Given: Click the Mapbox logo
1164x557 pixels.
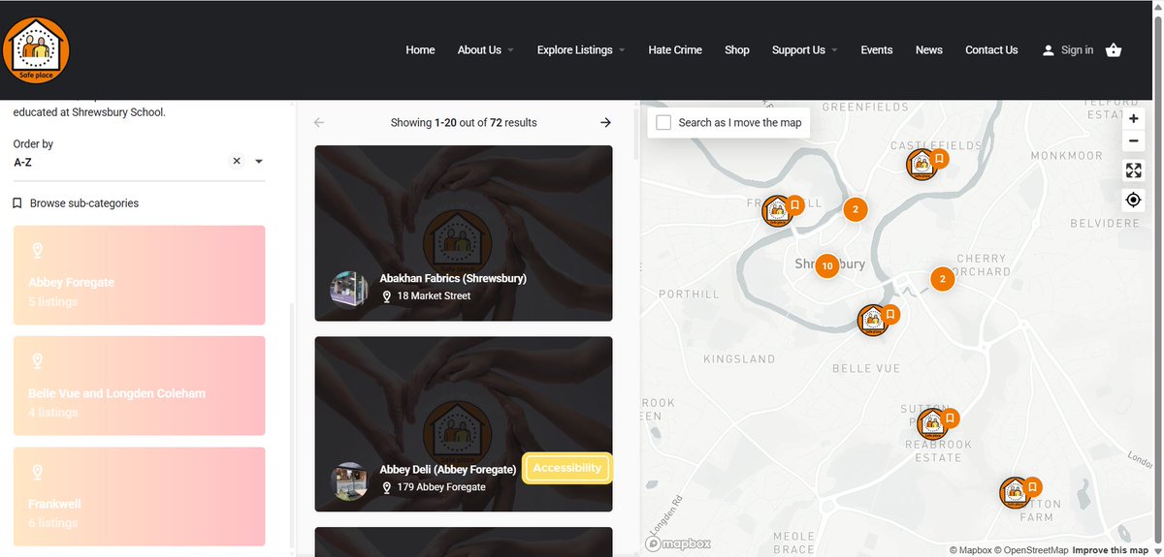Looking at the screenshot, I should click(x=679, y=543).
